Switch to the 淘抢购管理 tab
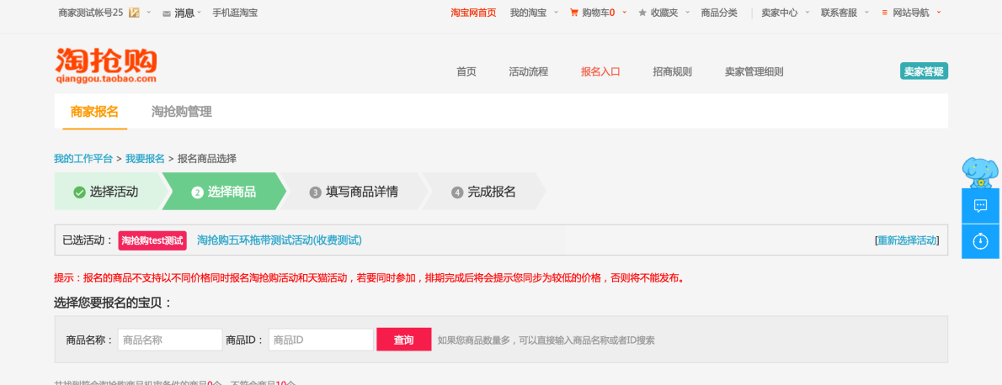1002x385 pixels. tap(182, 112)
